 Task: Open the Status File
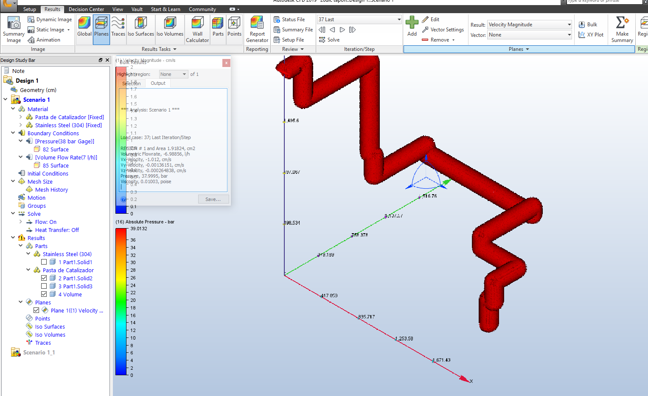point(289,20)
